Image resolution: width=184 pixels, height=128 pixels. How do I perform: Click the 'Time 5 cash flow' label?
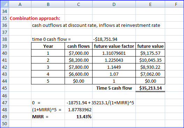pyautogui.click(x=114, y=88)
